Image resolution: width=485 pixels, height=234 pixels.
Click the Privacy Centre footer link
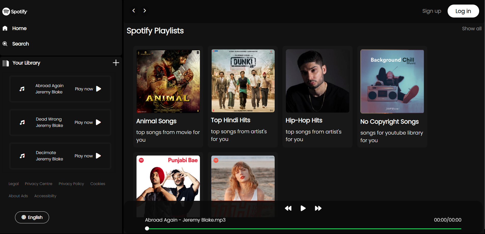[x=39, y=184]
